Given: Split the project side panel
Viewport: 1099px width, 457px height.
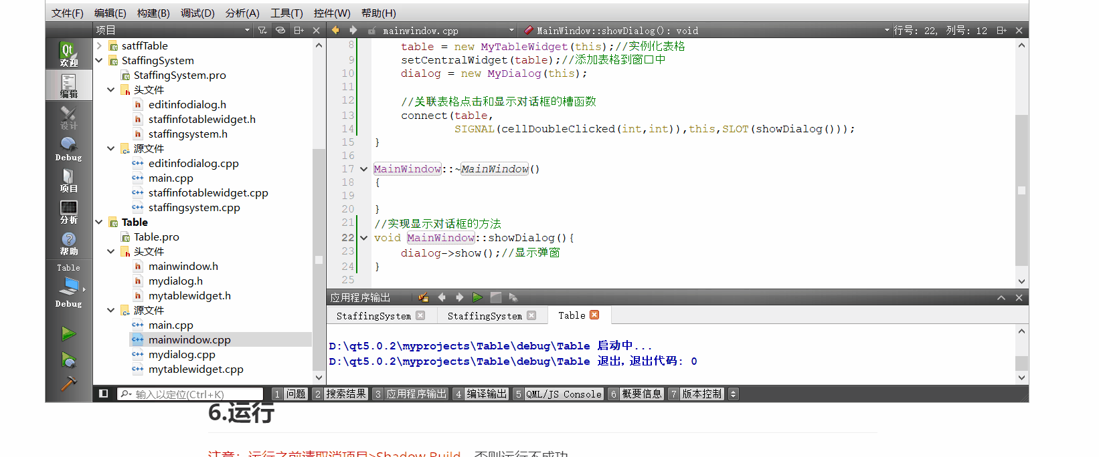Looking at the screenshot, I should (299, 30).
